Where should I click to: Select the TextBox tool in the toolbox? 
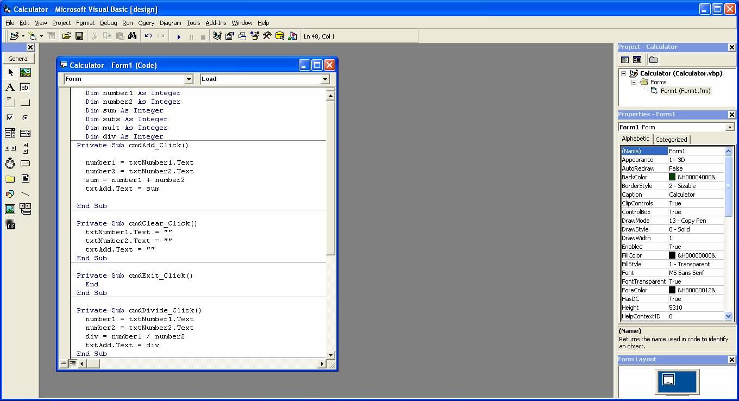[25, 87]
